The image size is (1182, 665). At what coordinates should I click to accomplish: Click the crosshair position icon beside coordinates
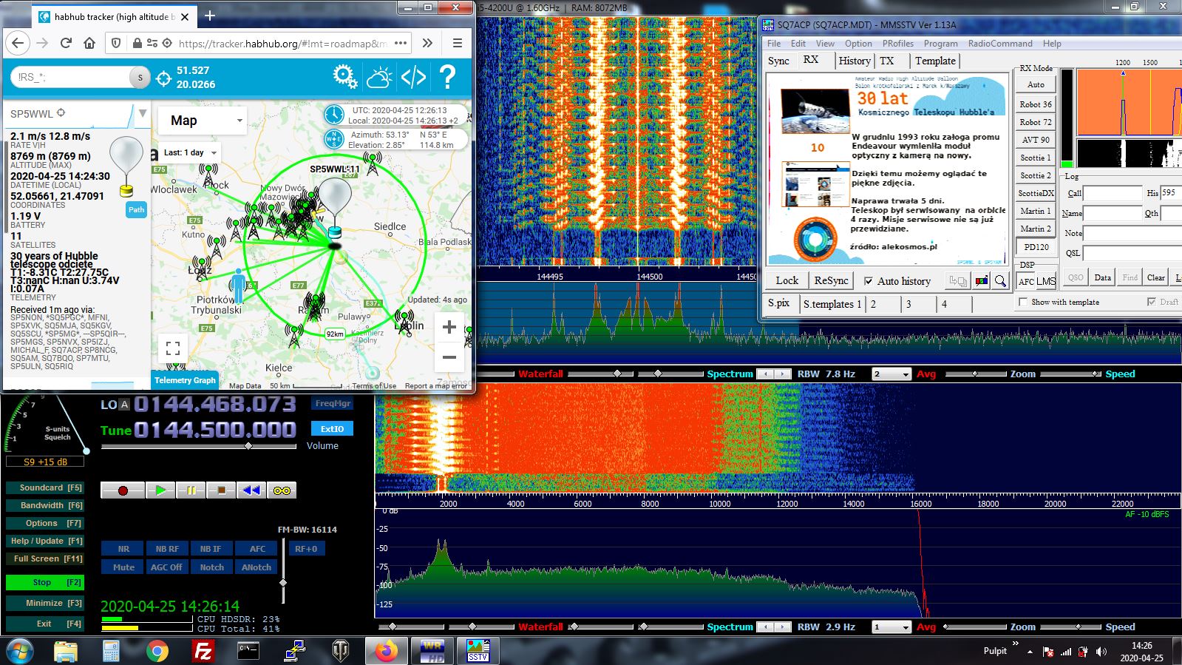[164, 78]
